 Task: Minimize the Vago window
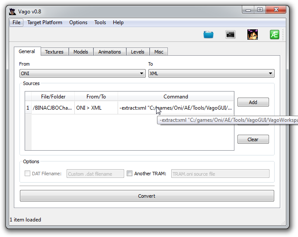pyautogui.click(x=248, y=10)
